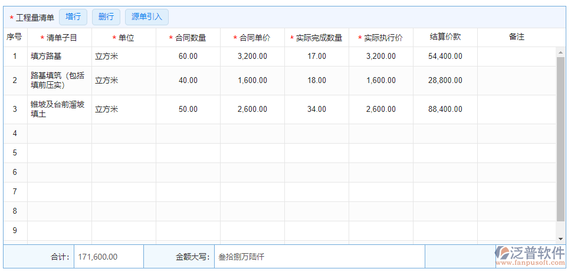571x272 pixels.
Task: Click contract quantity 50.00
Action: pos(188,109)
